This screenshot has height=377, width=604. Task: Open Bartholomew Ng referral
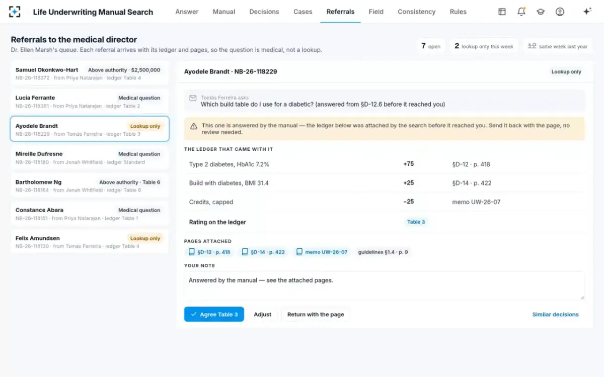coord(90,185)
